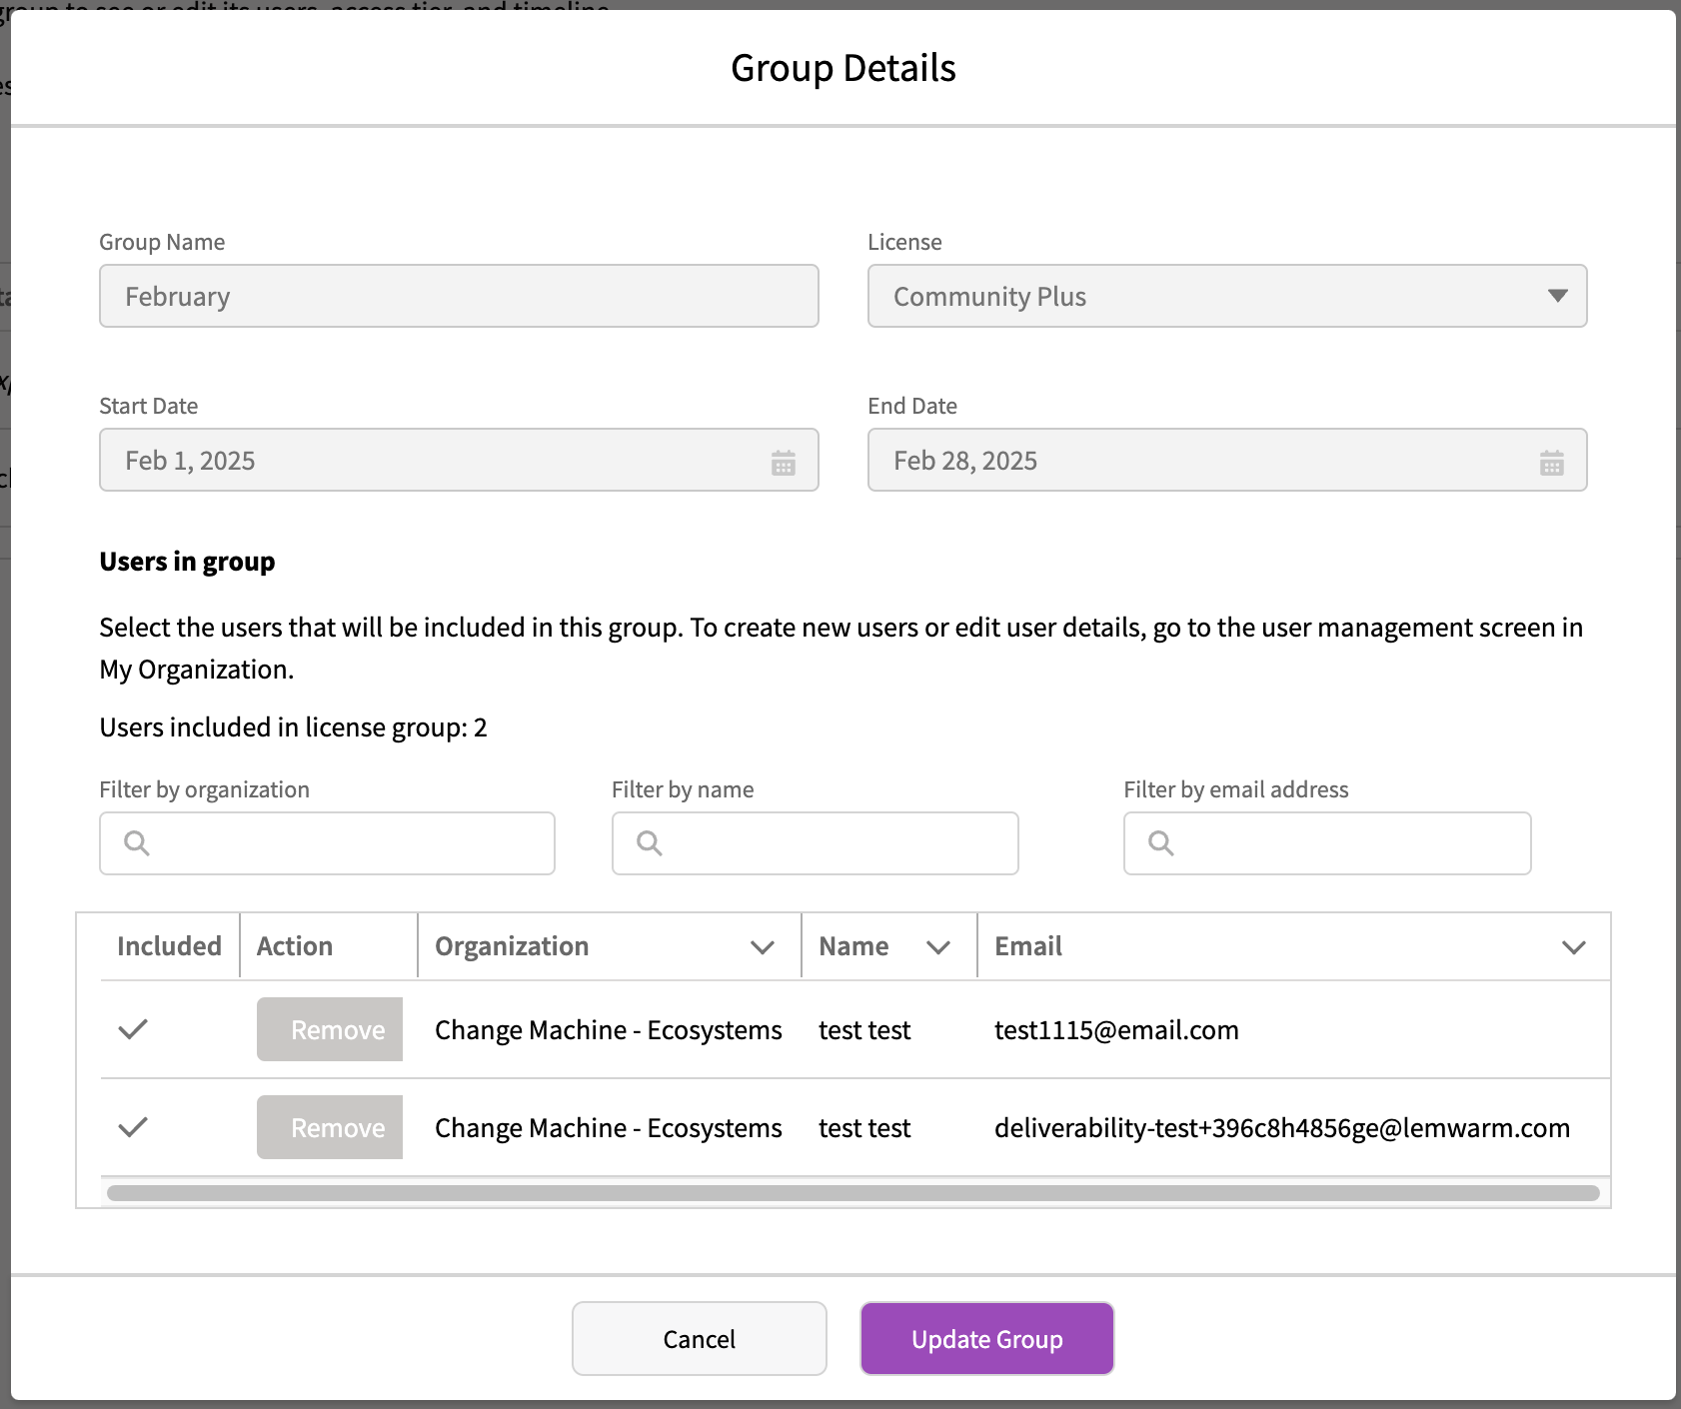
Task: Click the horizontal table scrollbar
Action: tap(852, 1193)
